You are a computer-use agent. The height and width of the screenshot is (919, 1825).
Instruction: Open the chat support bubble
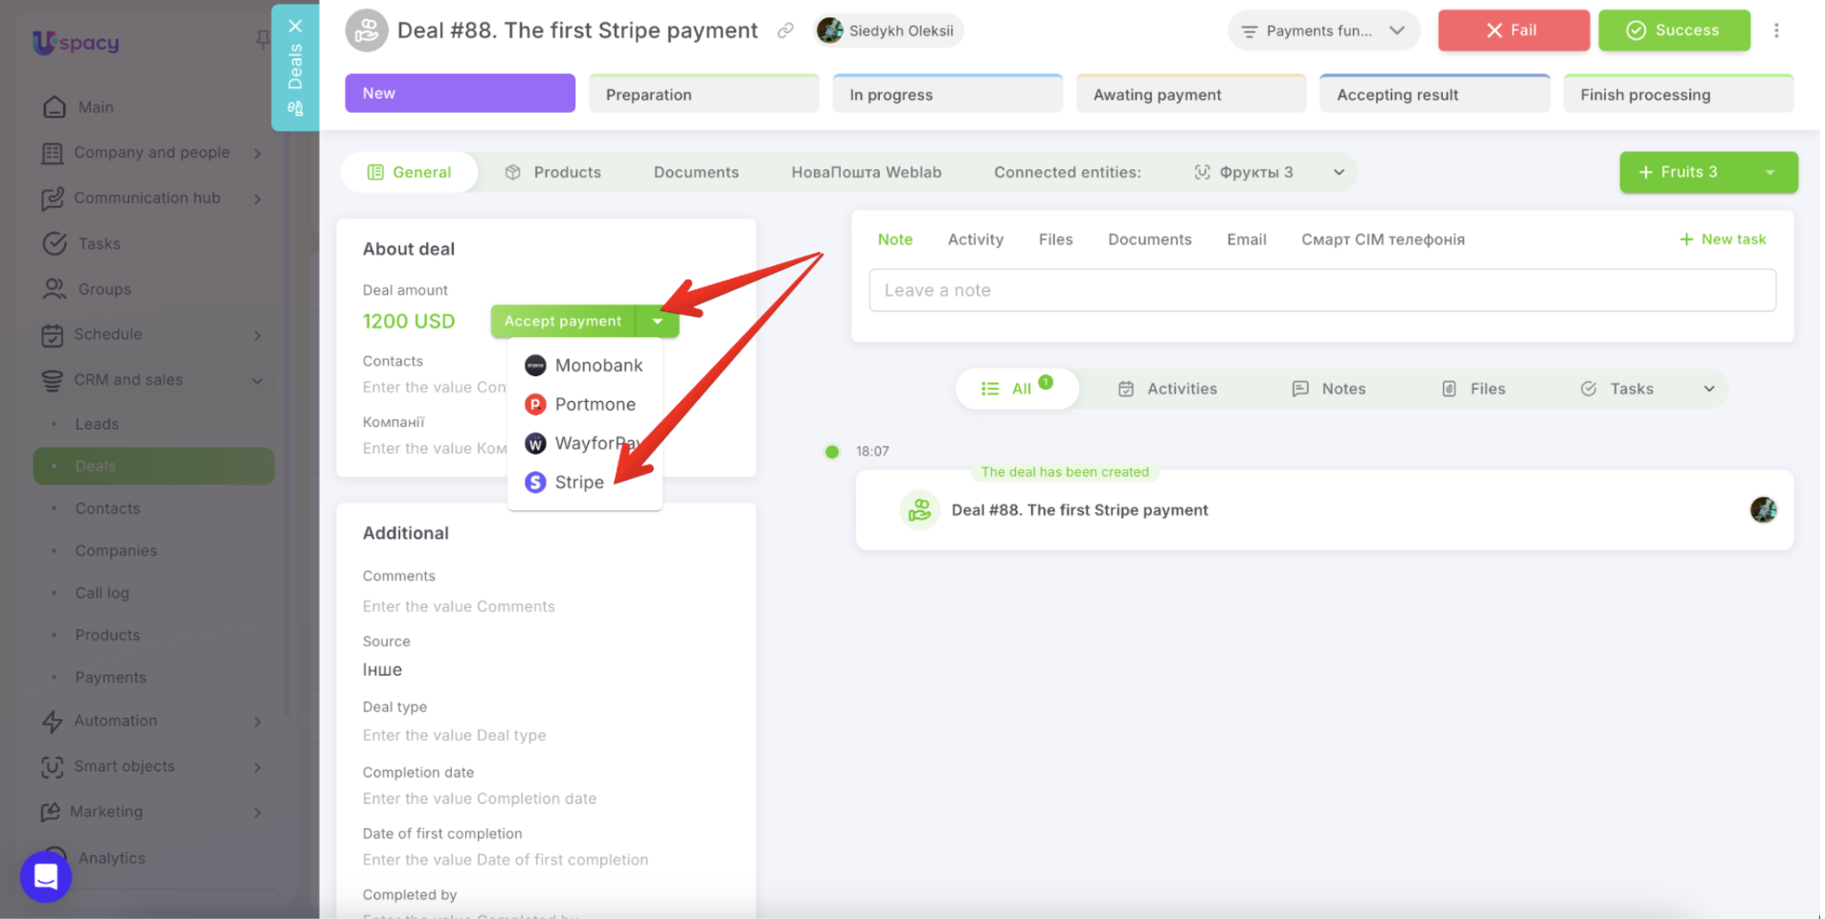[x=46, y=876]
